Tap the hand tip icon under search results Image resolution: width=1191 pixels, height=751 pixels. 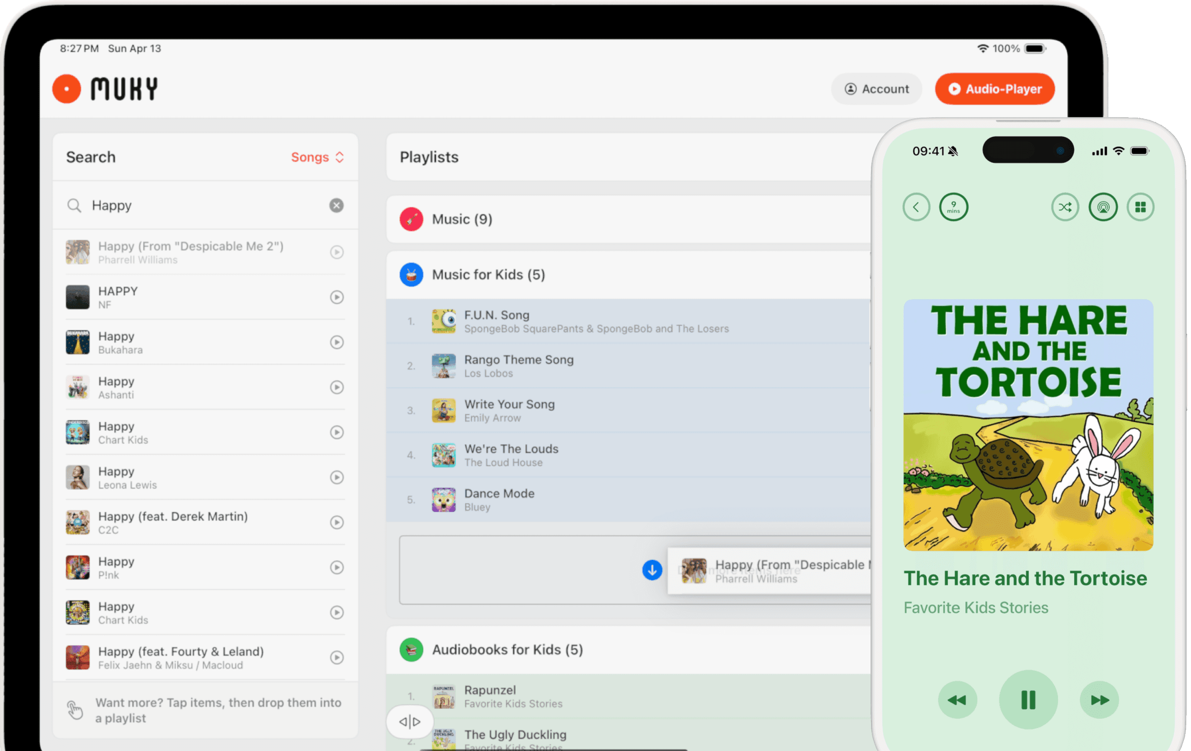74,710
